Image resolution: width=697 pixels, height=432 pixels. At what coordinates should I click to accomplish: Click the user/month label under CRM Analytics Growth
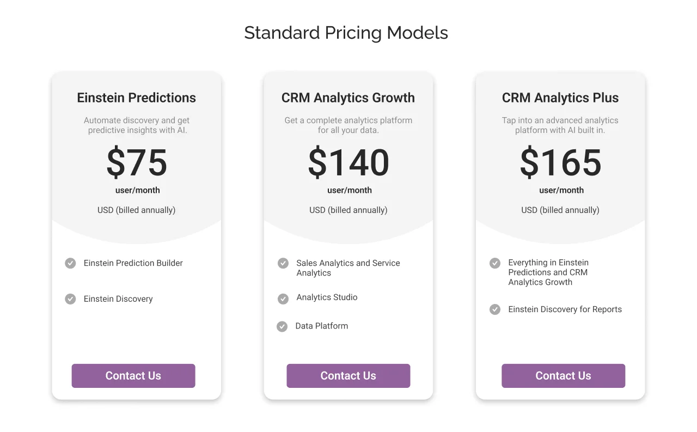point(348,190)
